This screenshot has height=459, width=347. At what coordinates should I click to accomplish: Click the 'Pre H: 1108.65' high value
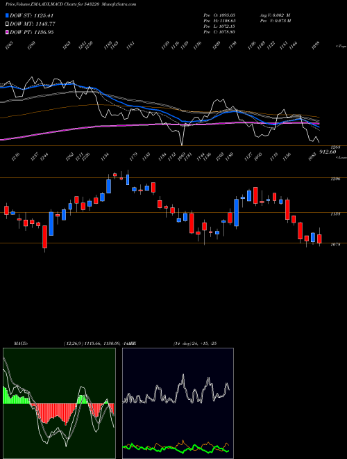(x=219, y=20)
